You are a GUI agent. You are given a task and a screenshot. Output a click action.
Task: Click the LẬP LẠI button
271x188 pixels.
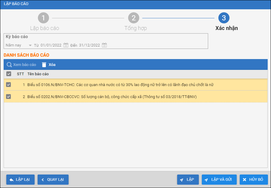(x=20, y=180)
